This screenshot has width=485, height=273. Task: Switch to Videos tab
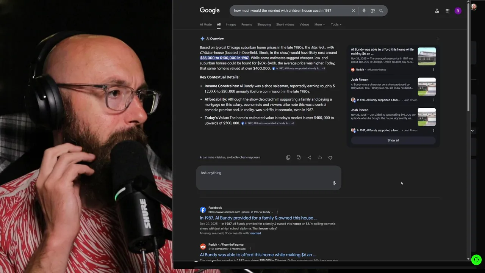coord(304,25)
